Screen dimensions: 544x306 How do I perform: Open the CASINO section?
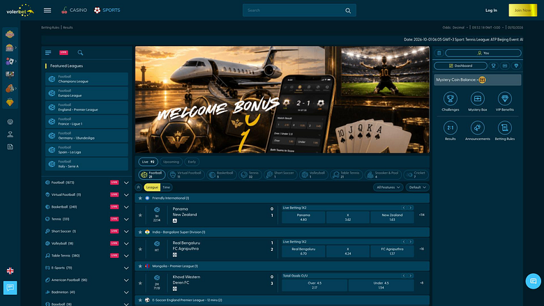[x=74, y=10]
